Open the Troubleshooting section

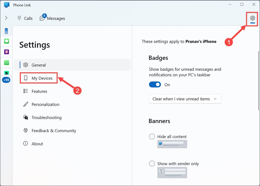(x=46, y=118)
